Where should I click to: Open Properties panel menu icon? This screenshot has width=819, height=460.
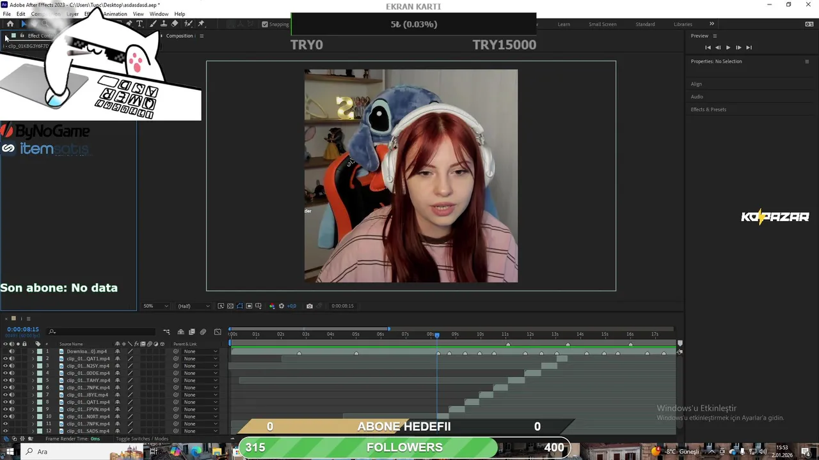click(807, 61)
